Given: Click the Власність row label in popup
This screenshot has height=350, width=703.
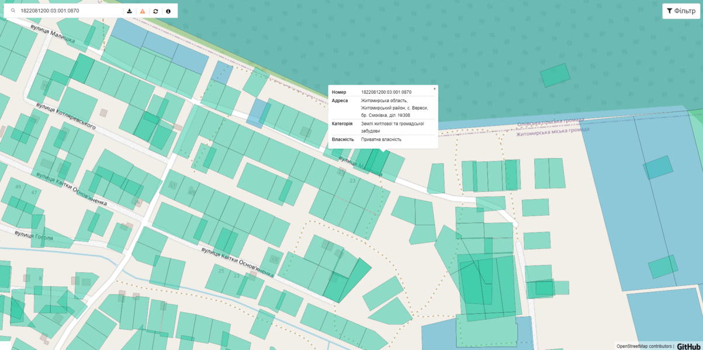Looking at the screenshot, I should click(342, 139).
